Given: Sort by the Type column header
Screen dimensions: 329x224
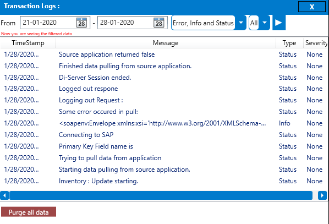Looking at the screenshot, I should [289, 43].
